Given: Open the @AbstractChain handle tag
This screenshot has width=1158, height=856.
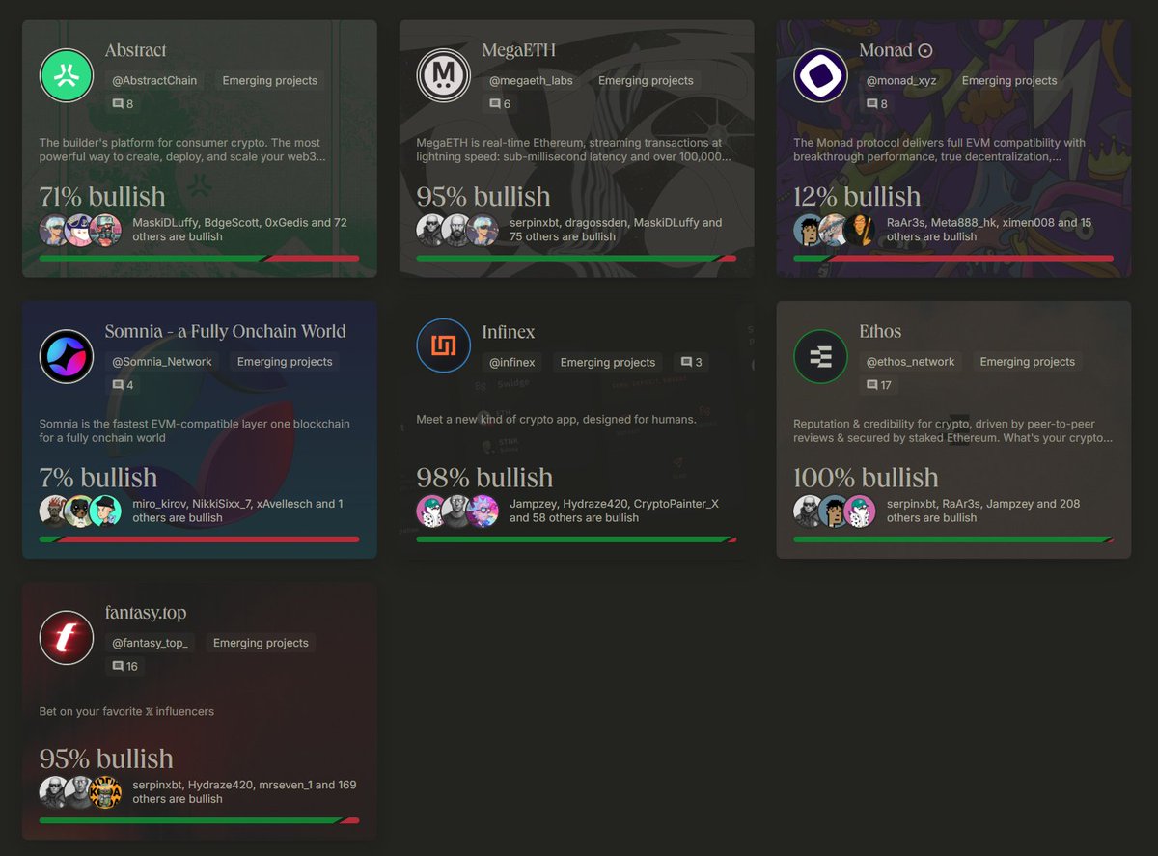Looking at the screenshot, I should tap(154, 80).
